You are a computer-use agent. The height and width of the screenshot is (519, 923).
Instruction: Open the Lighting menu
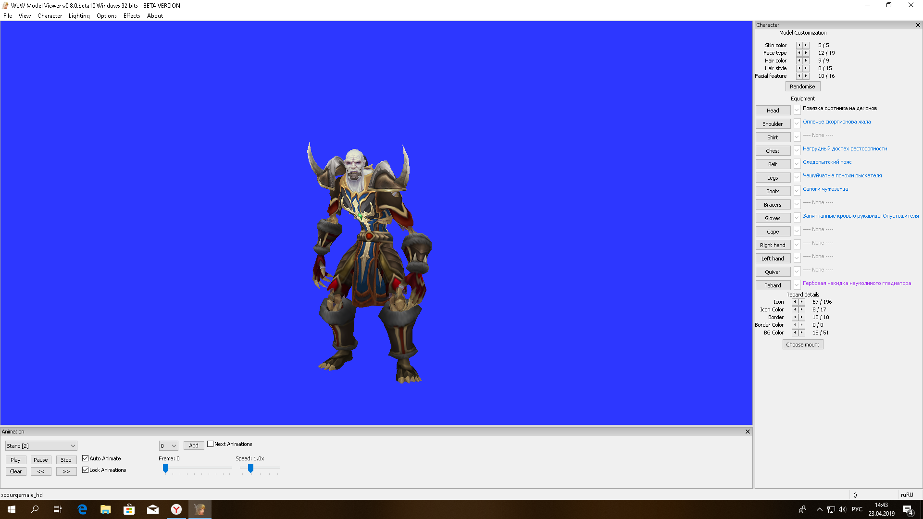point(79,16)
